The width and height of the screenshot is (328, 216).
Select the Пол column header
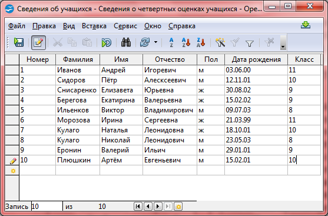tap(211, 59)
